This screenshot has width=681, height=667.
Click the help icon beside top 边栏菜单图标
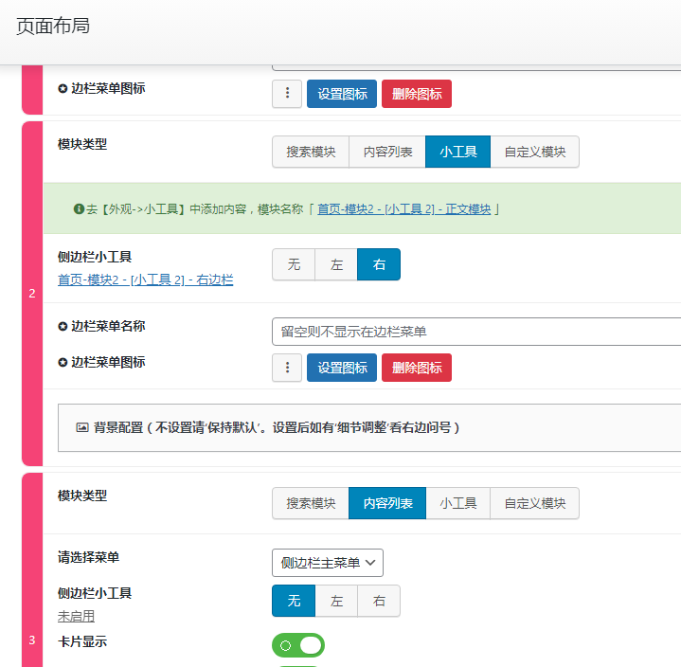pos(63,89)
